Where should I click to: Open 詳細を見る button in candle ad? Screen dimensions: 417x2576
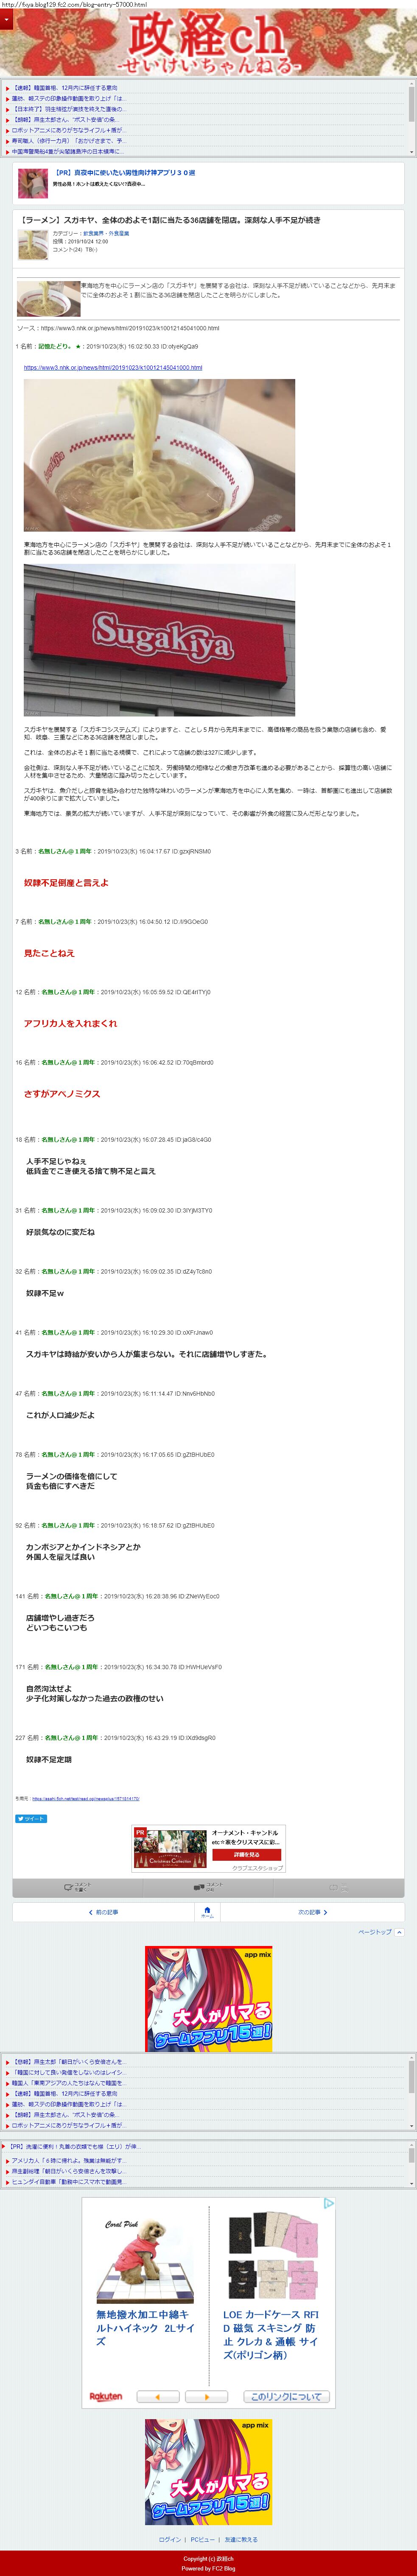coord(247,1854)
